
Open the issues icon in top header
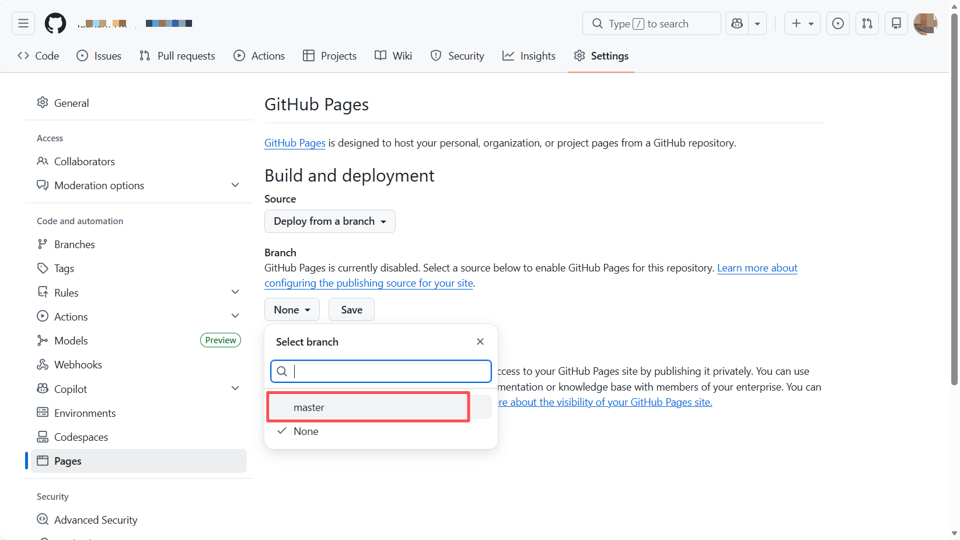(837, 23)
